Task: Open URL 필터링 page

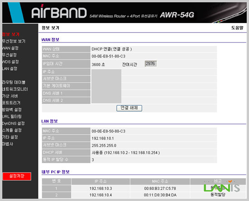Action: tap(12, 116)
